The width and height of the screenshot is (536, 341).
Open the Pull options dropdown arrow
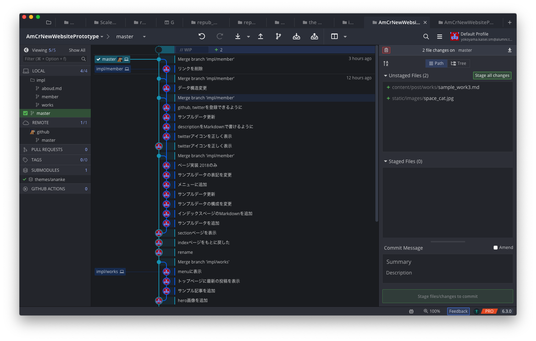click(x=248, y=37)
